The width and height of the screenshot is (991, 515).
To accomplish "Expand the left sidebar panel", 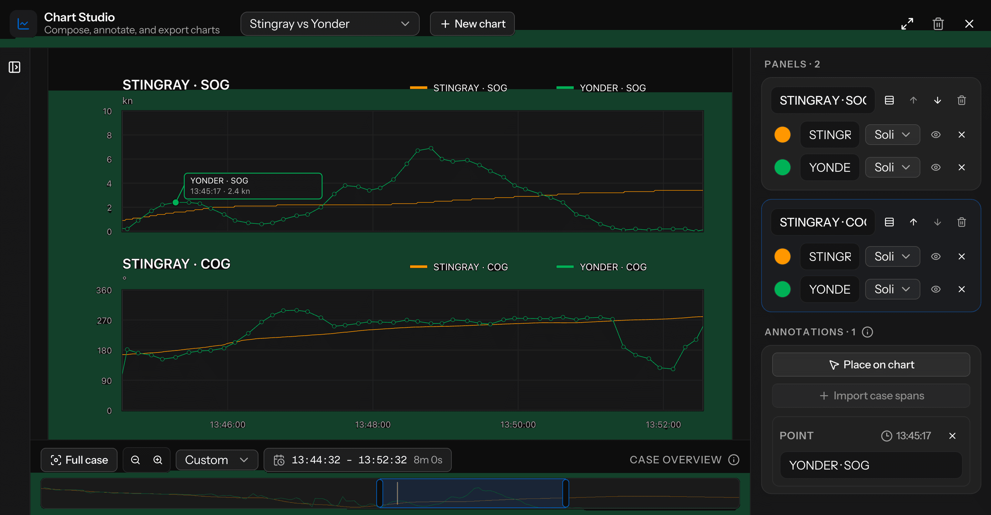I will [14, 67].
